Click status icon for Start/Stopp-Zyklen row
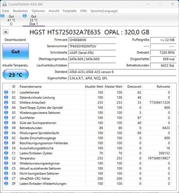Viewport: 179px width, 193px height. 6,108
